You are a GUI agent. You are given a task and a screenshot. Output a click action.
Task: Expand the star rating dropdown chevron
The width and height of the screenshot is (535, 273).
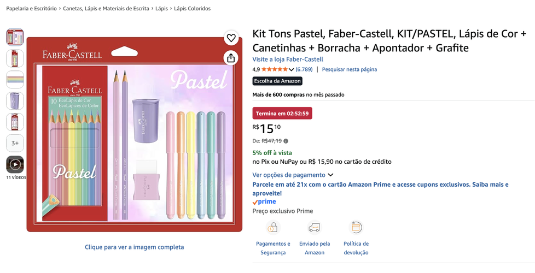[x=291, y=69]
